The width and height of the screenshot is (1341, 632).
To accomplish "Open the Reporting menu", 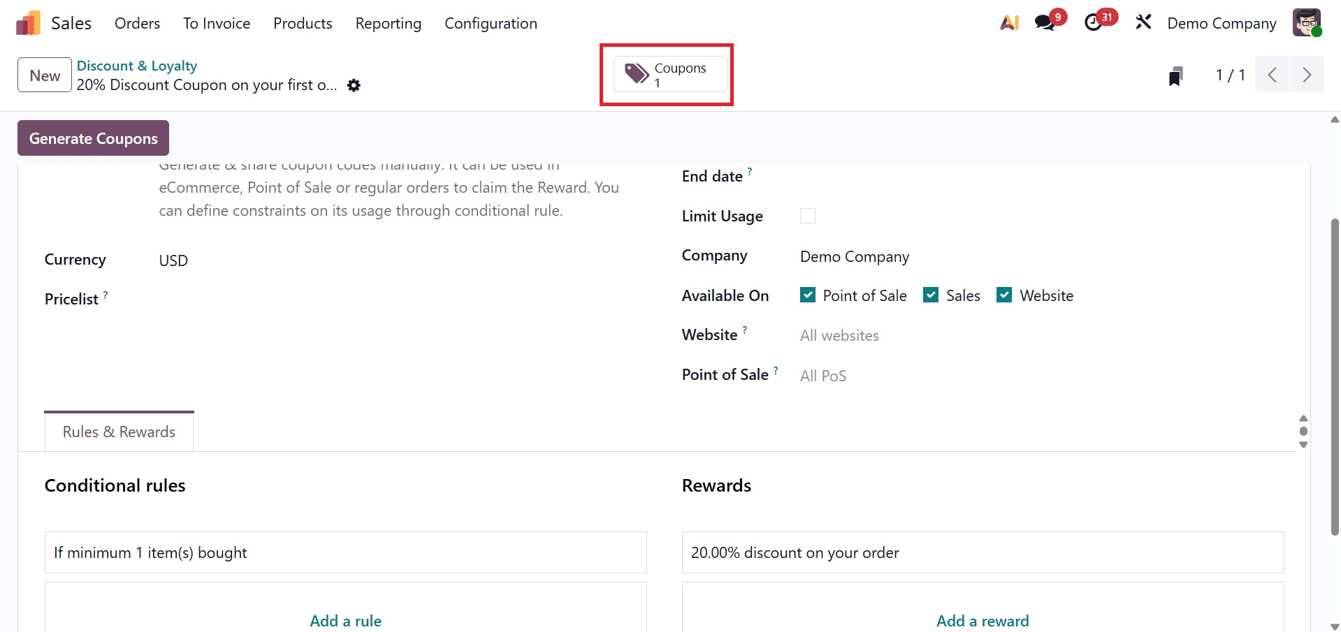I will [x=389, y=23].
